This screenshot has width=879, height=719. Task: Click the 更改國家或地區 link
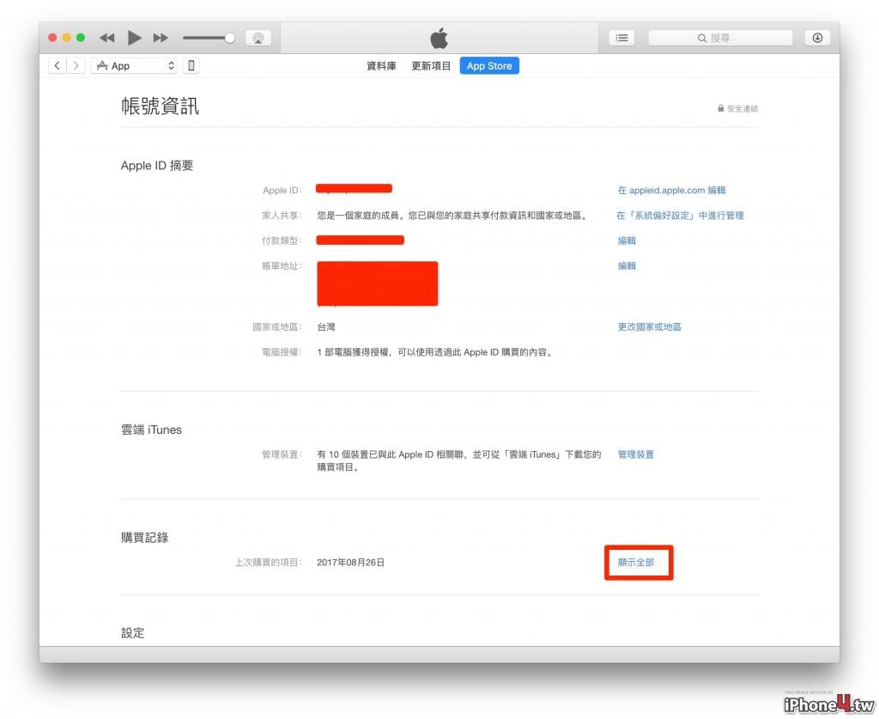click(649, 326)
